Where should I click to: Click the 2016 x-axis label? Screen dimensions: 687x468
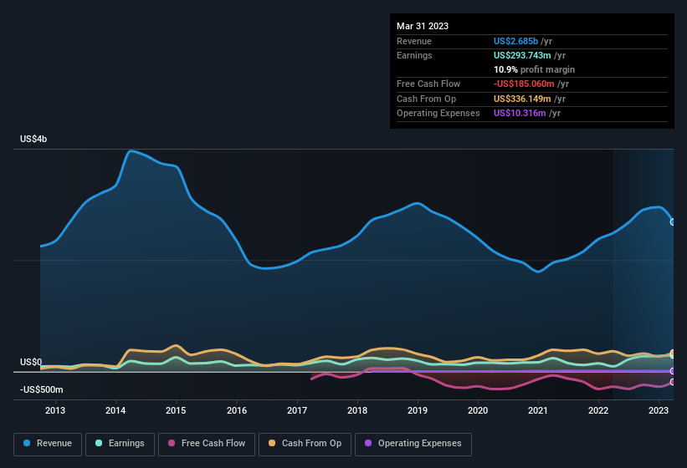pyautogui.click(x=237, y=410)
